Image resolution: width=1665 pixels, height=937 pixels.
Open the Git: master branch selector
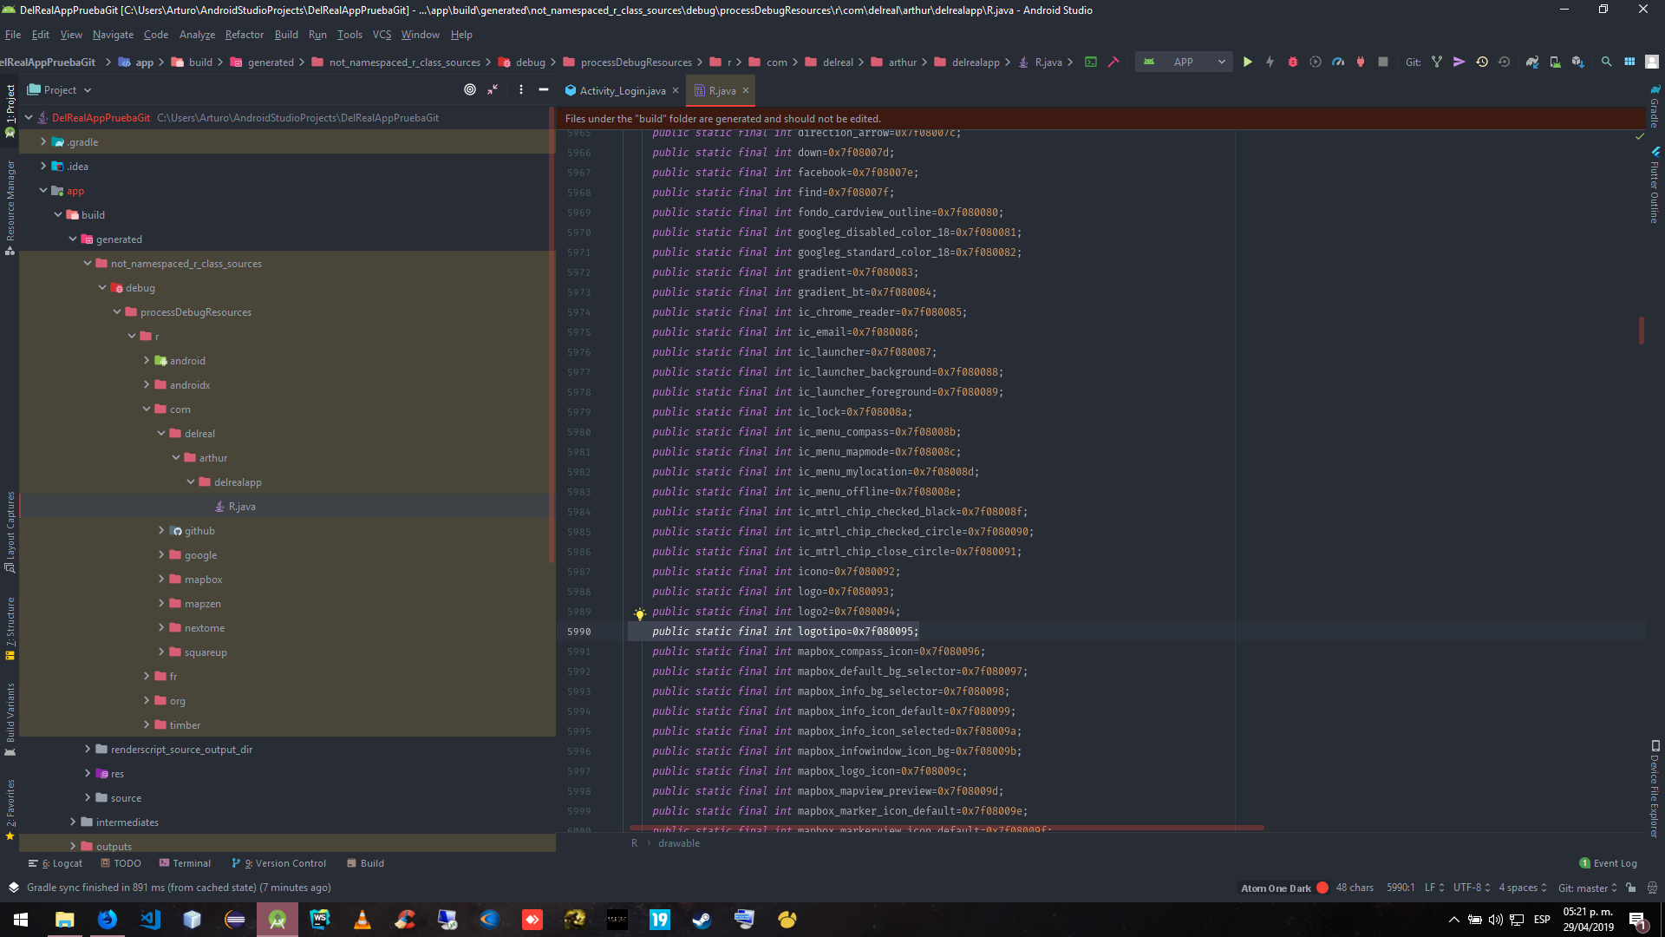(1587, 888)
